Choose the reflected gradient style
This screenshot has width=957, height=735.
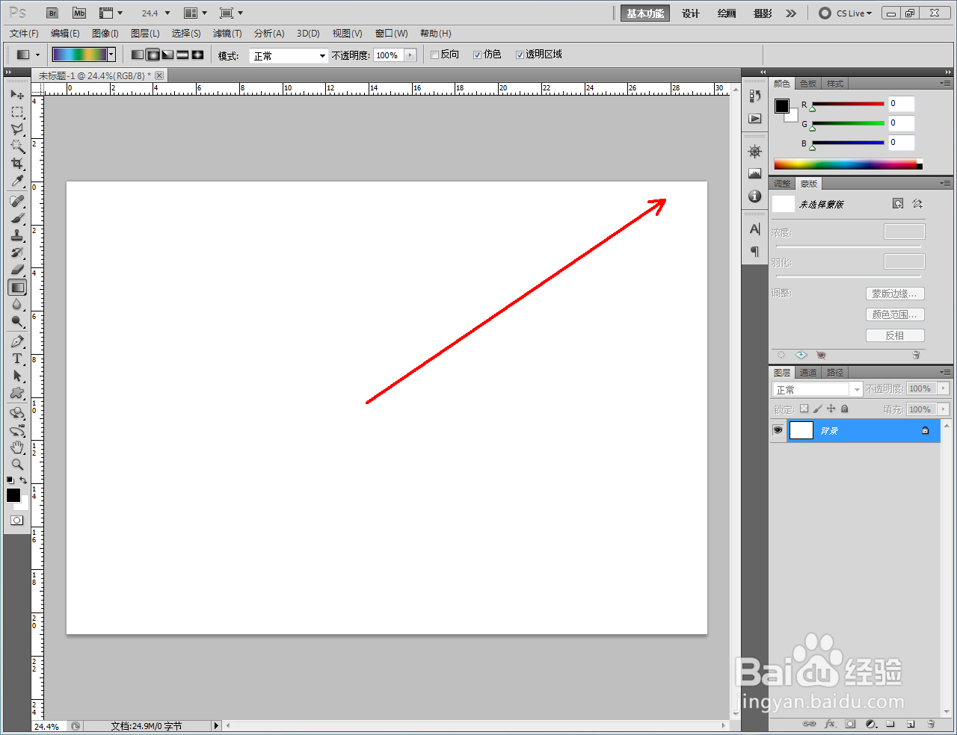[182, 55]
